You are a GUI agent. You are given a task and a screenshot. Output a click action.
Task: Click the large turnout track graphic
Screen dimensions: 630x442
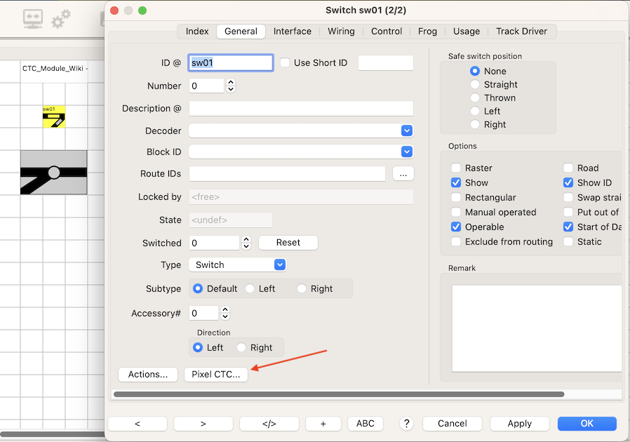pyautogui.click(x=54, y=173)
